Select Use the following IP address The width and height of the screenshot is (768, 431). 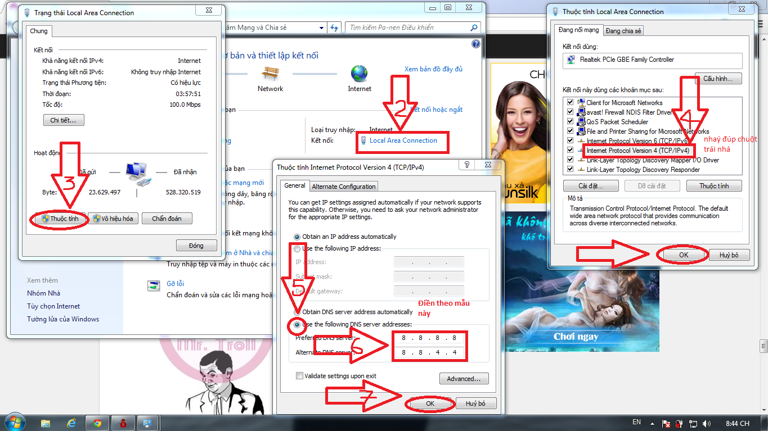tap(297, 248)
